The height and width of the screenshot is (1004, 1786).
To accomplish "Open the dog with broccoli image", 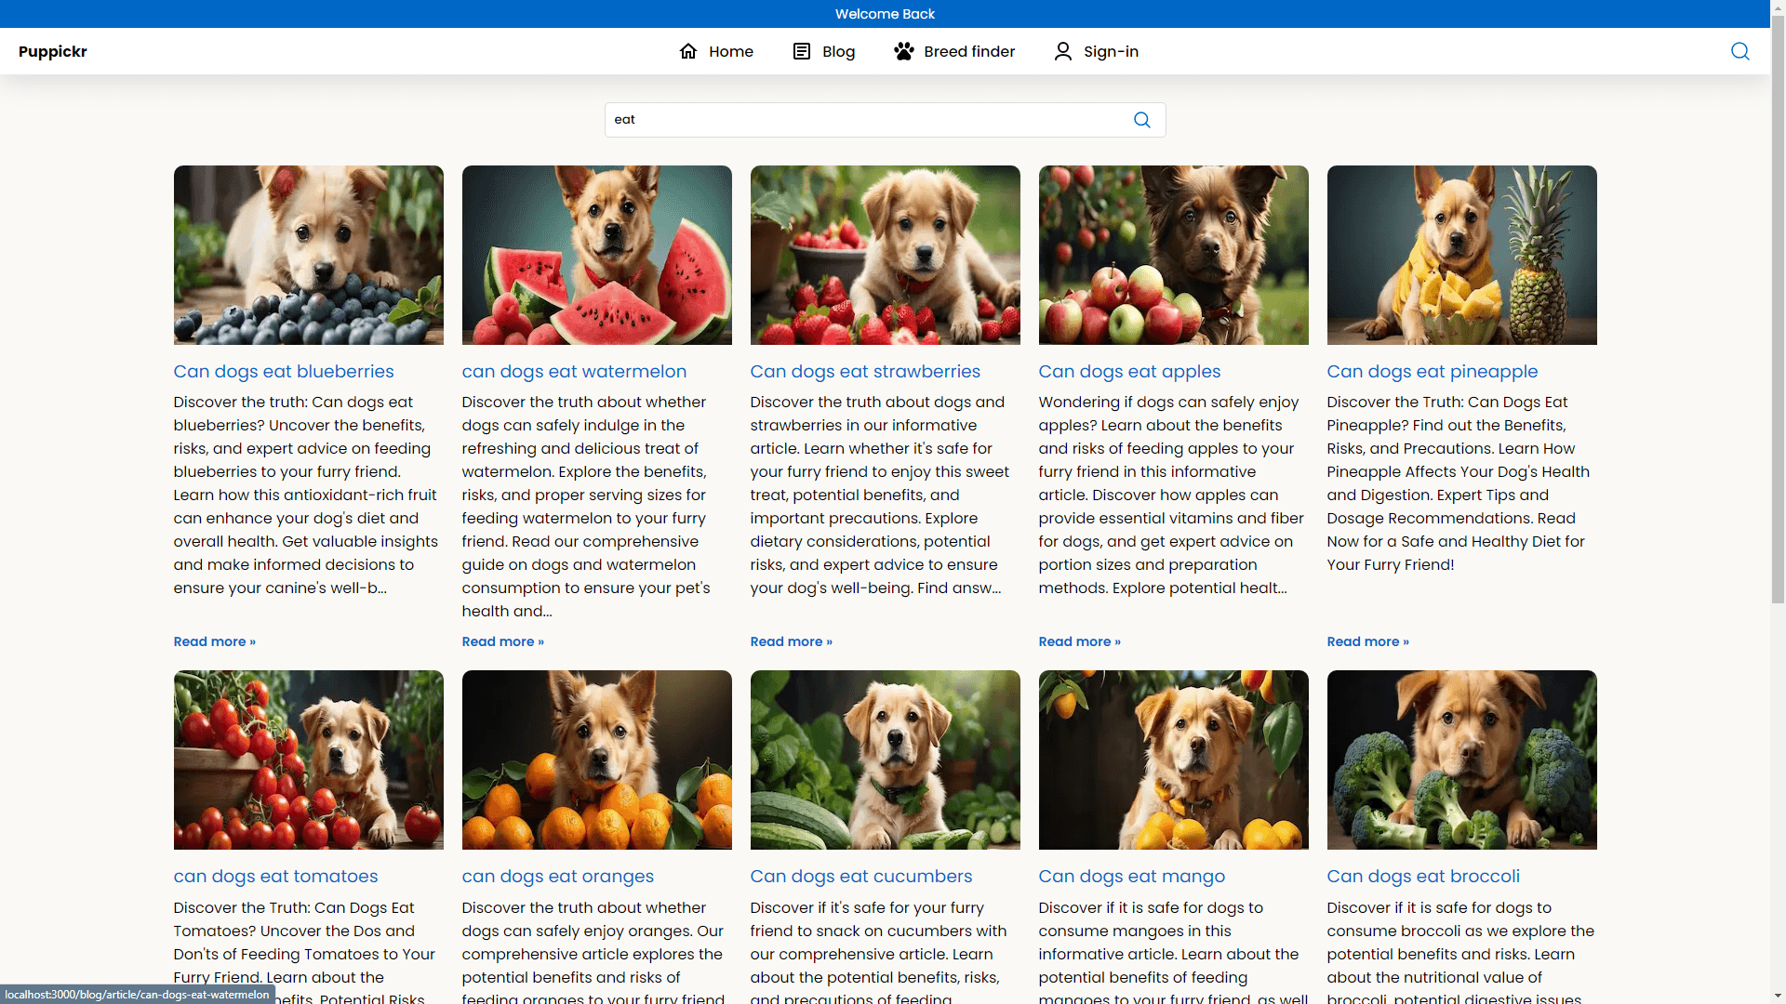I will pos(1461,760).
